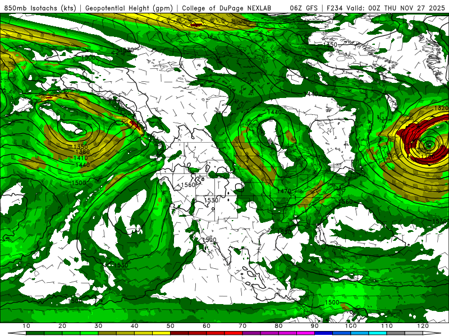Image resolution: width=449 pixels, height=336 pixels.
Task: Click the color bar label '110'
Action: 387,326
